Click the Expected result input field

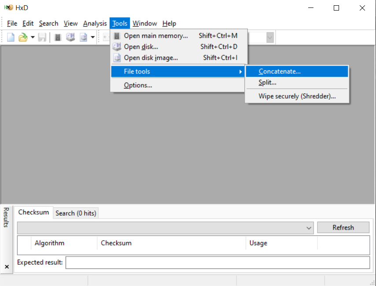(217, 263)
